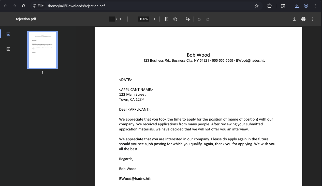The image size is (322, 186).
Task: Zoom in on the document
Action: tap(154, 19)
